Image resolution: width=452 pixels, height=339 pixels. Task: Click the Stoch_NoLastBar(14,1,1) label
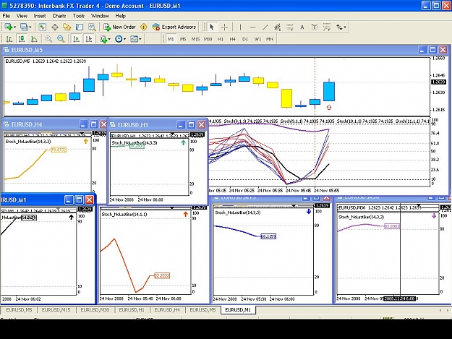124,214
